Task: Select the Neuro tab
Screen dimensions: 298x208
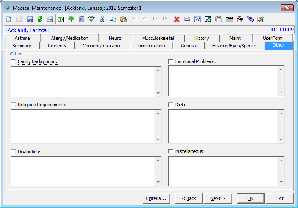Action: tap(115, 38)
